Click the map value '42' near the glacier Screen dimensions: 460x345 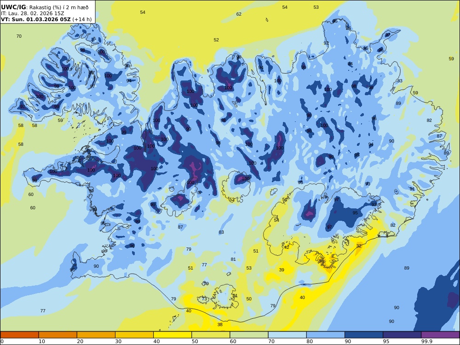point(287,247)
